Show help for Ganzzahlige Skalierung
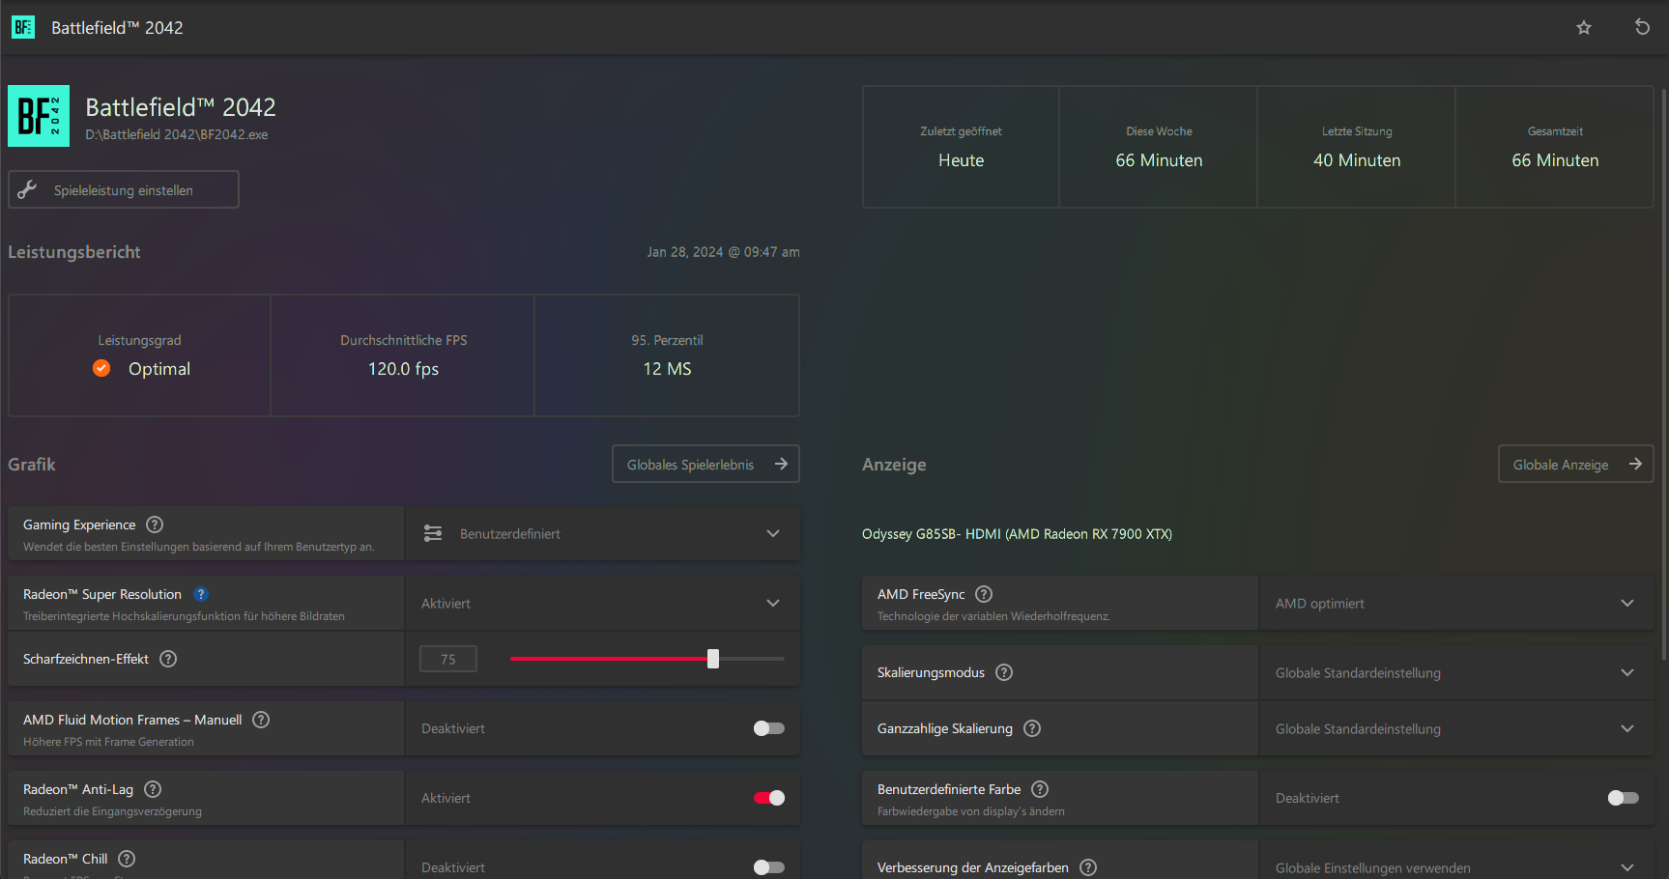The image size is (1669, 879). [x=1032, y=728]
